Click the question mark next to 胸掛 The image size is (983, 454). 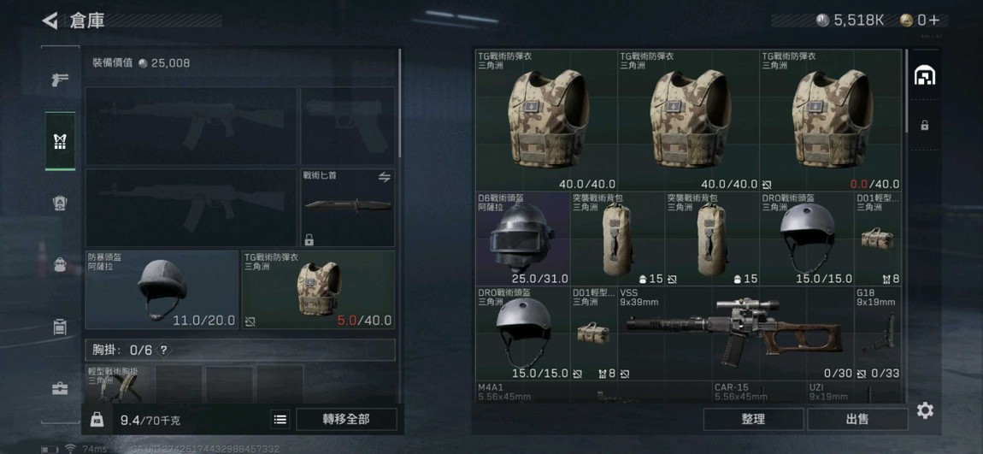click(x=163, y=350)
